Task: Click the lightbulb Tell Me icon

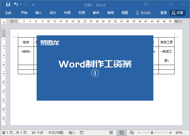Action: click(x=137, y=13)
